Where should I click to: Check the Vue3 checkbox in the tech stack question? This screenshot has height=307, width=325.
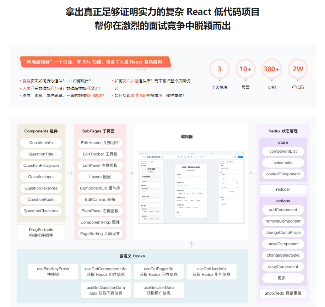coord(183,201)
